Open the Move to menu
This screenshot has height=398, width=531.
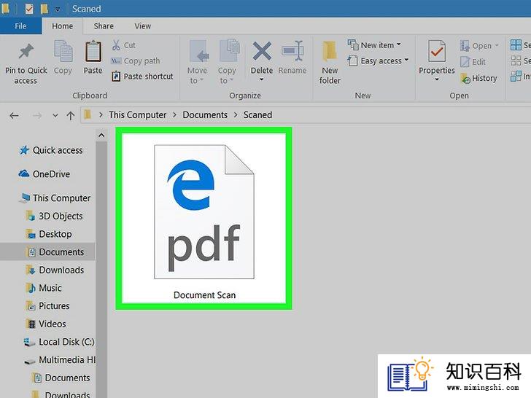197,62
